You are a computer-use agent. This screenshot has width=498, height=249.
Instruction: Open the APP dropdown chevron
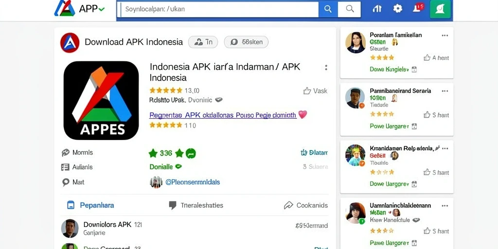[101, 9]
